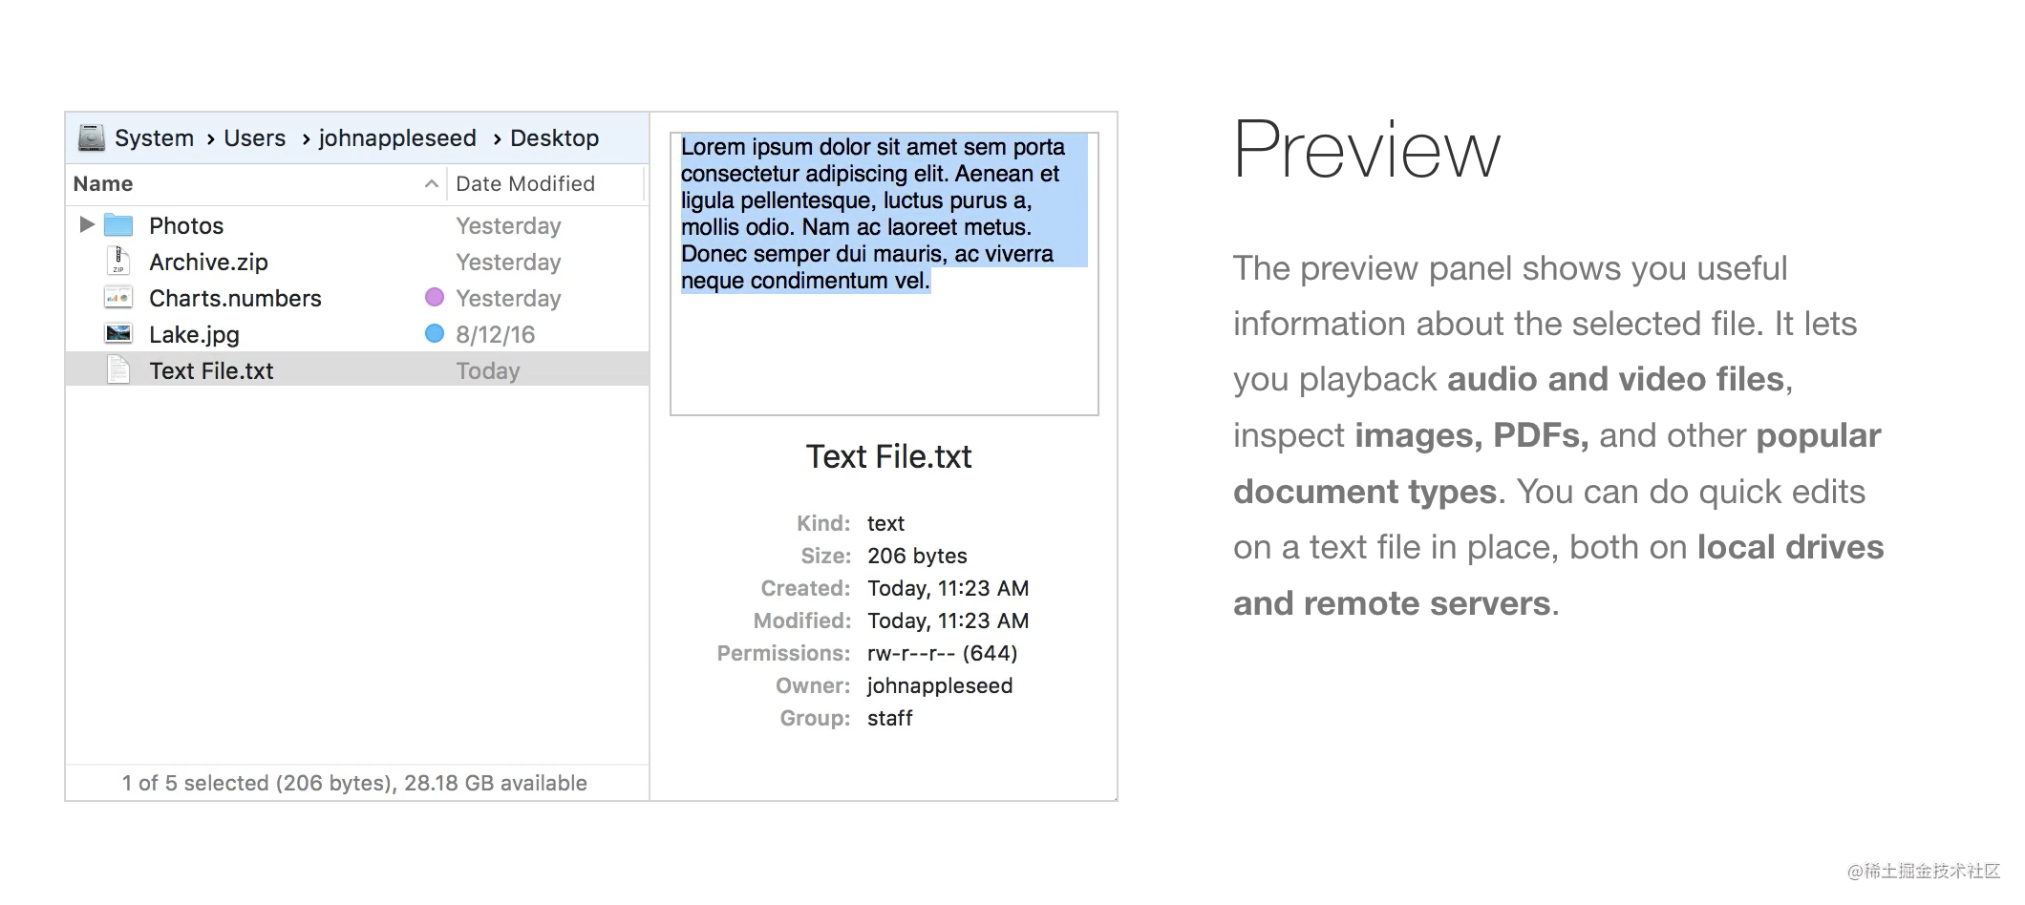Click Yesterday date in the Archive.zip row

click(508, 262)
